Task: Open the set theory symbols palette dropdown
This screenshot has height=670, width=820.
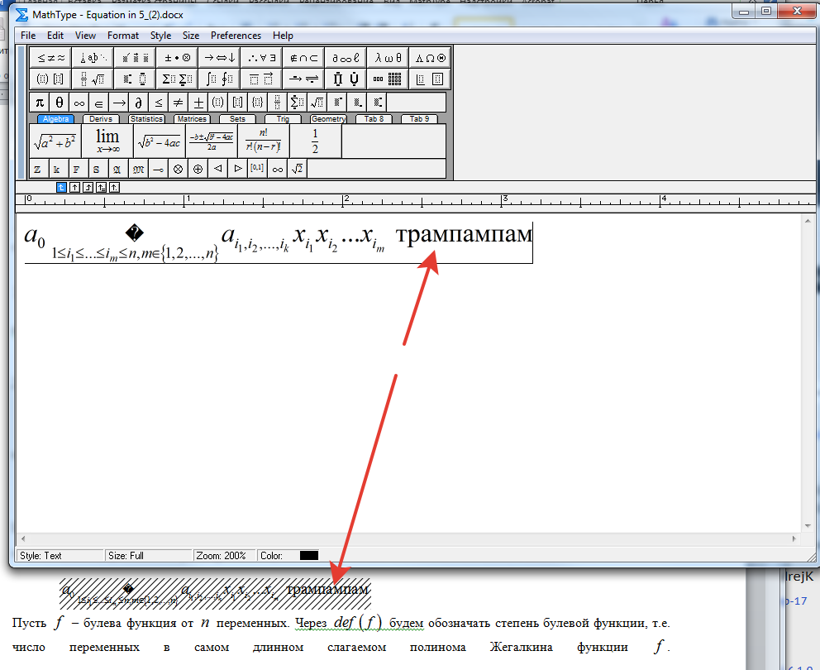Action: [x=303, y=58]
